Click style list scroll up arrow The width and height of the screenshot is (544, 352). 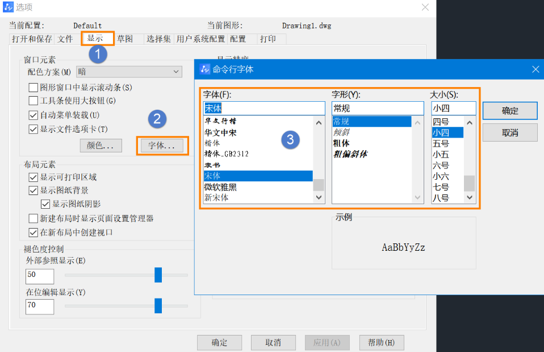pyautogui.click(x=417, y=123)
